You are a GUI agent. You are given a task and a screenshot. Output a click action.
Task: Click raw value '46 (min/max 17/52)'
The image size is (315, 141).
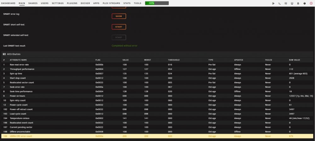pyautogui.click(x=299, y=118)
